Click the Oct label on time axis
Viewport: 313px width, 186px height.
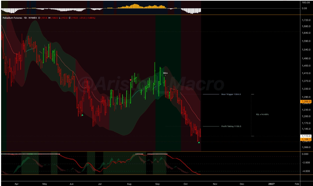186,184
